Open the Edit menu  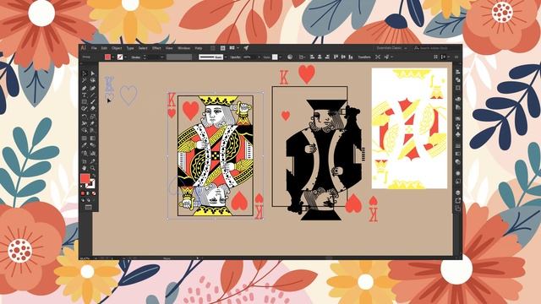pyautogui.click(x=104, y=48)
